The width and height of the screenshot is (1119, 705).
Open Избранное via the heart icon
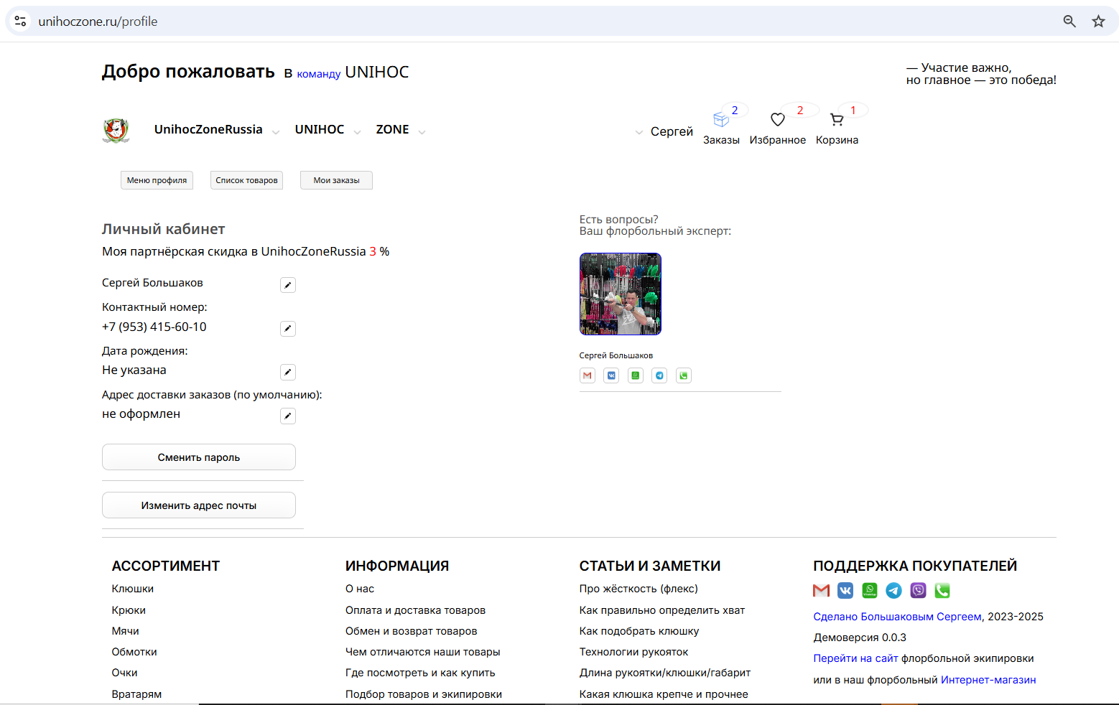pyautogui.click(x=777, y=119)
